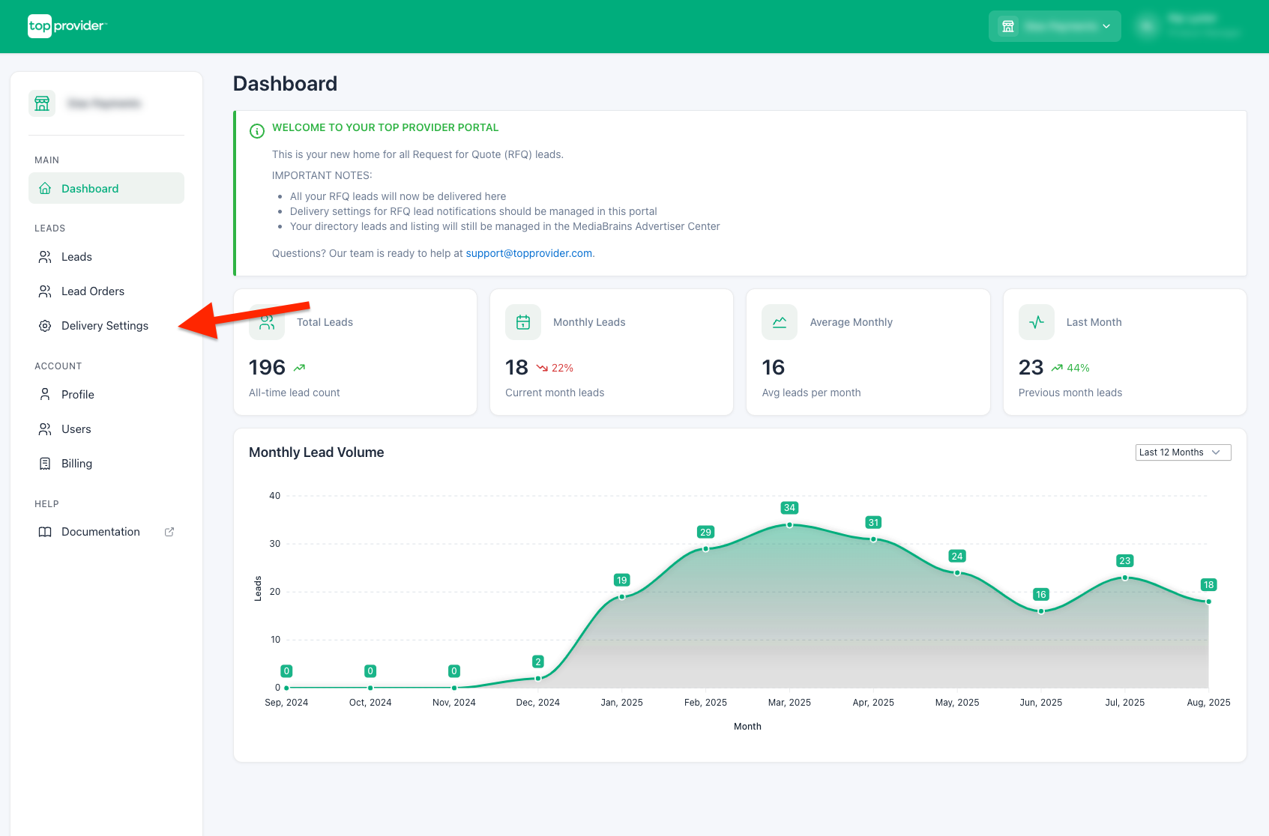Click the Total Leads people icon
This screenshot has width=1269, height=836.
[267, 323]
